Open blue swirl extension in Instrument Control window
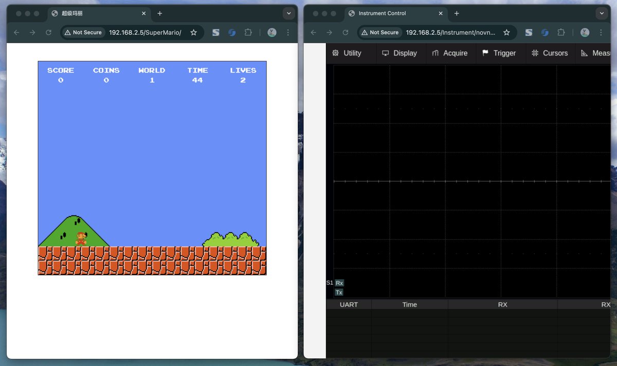 [x=545, y=32]
